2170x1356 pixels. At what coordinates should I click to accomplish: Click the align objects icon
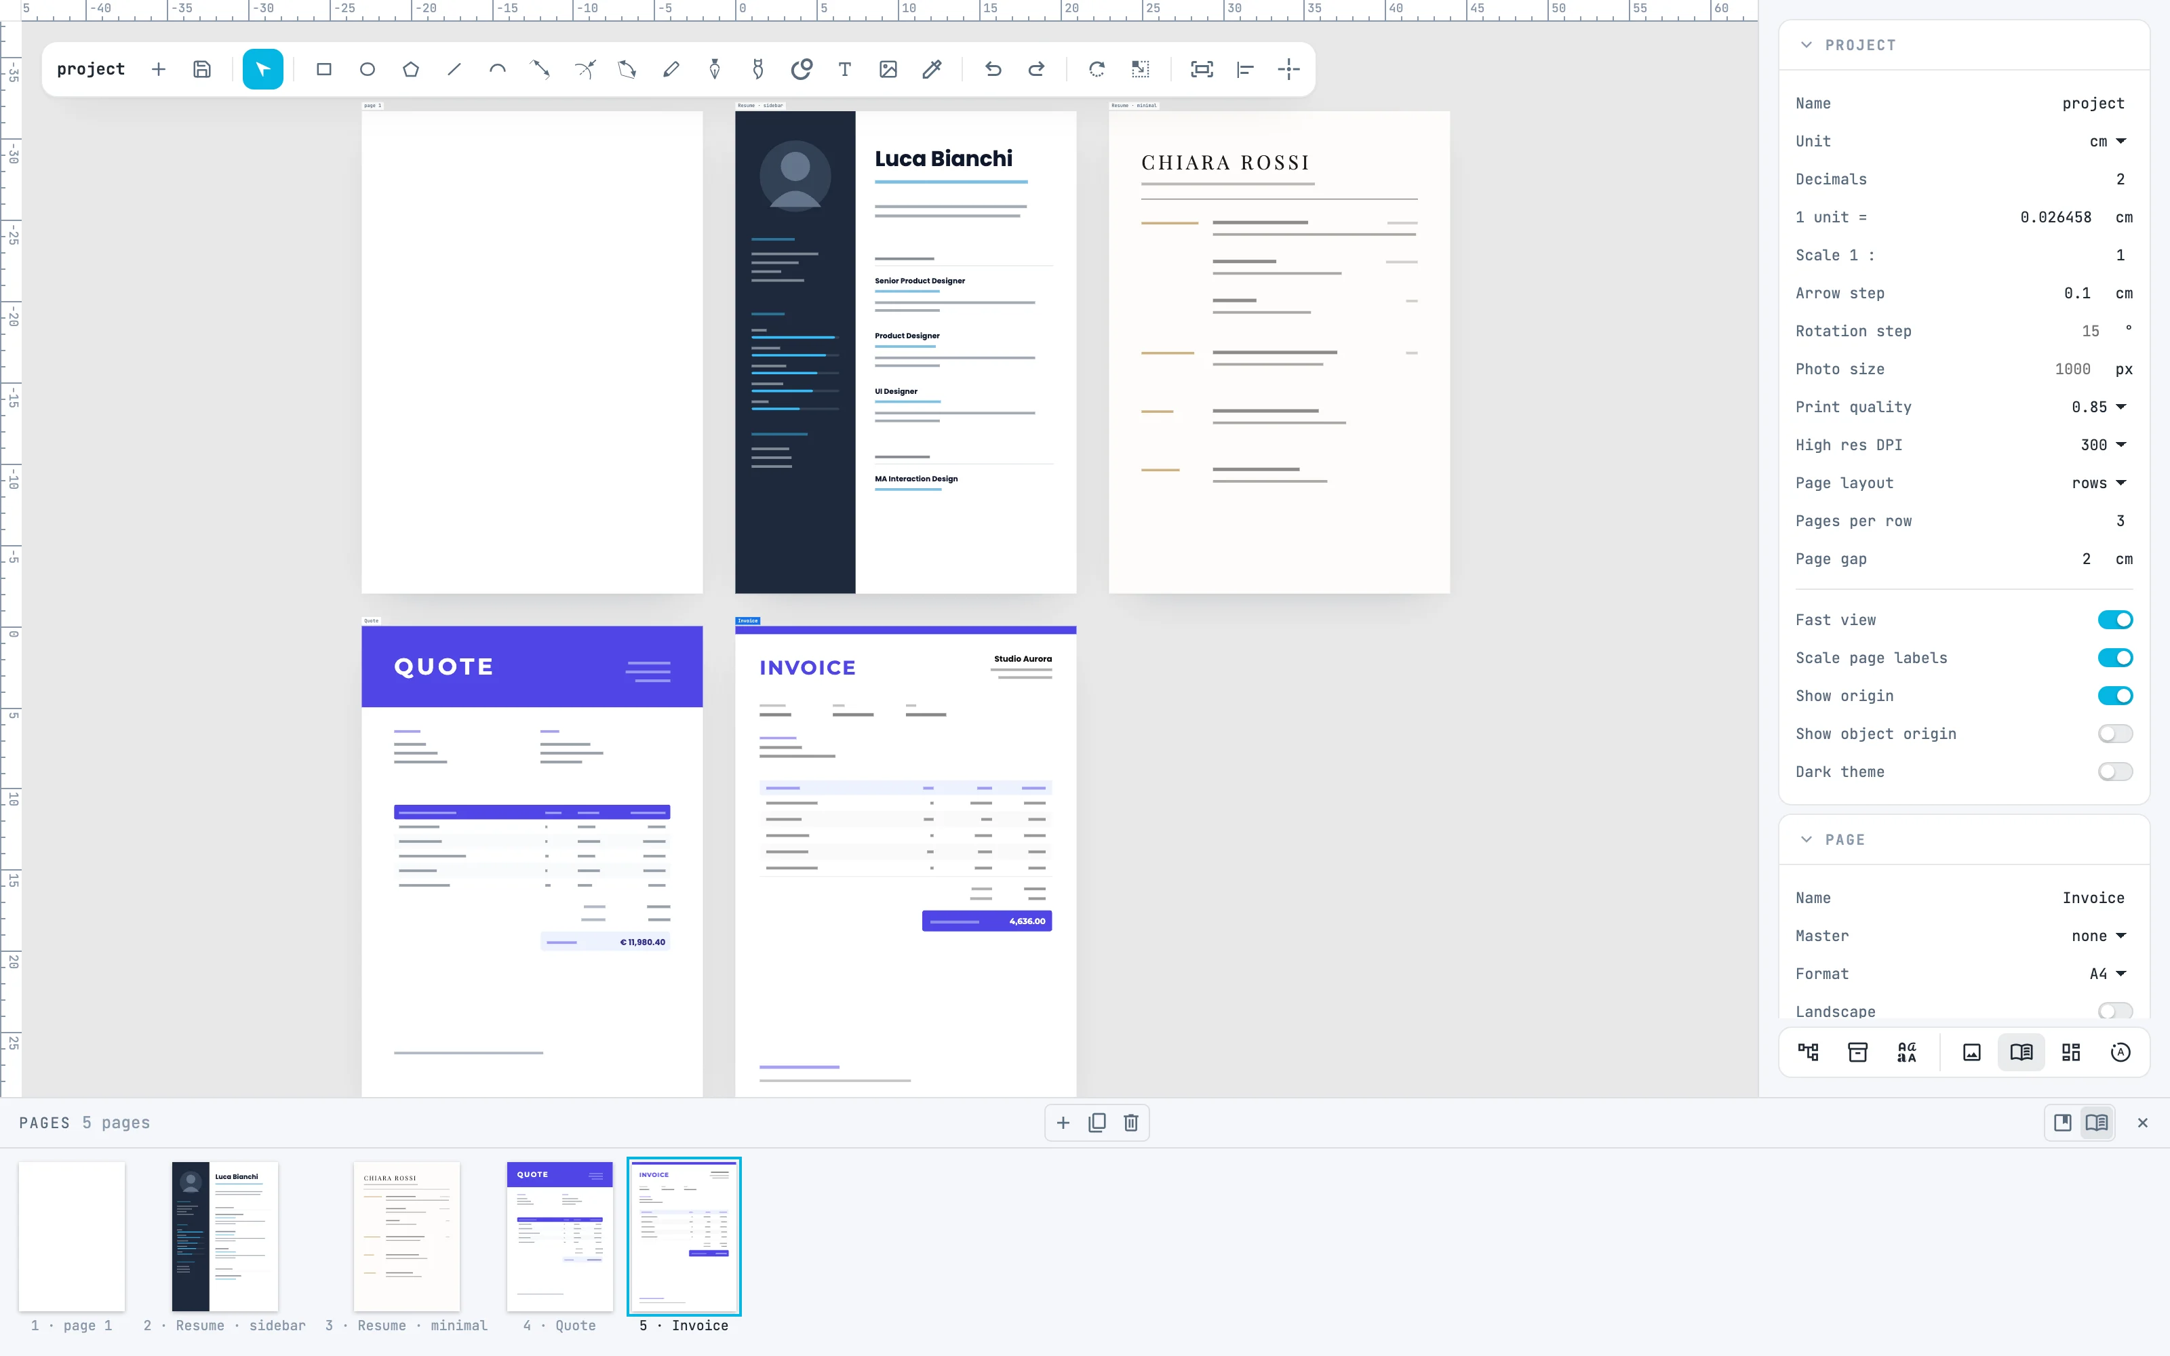pos(1246,69)
